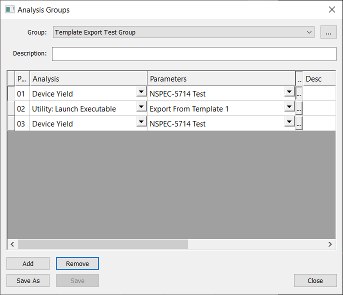Click the ellipsis button next to Group dropdown

[328, 32]
